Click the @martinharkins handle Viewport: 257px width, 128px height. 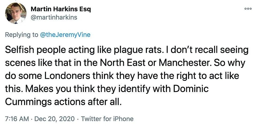(x=54, y=17)
